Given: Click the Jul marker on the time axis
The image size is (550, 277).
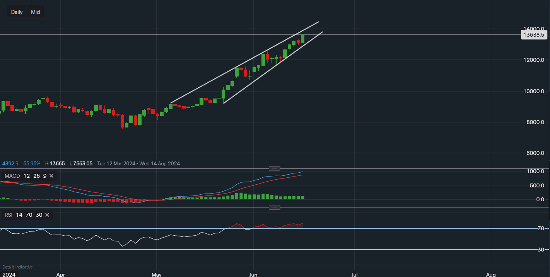Looking at the screenshot, I should tap(354, 275).
